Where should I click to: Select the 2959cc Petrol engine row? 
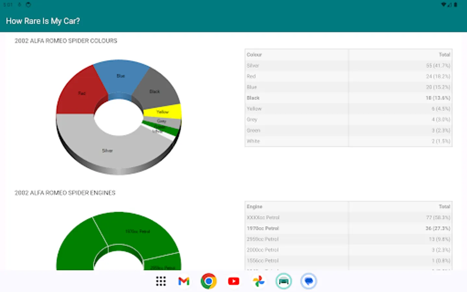349,239
